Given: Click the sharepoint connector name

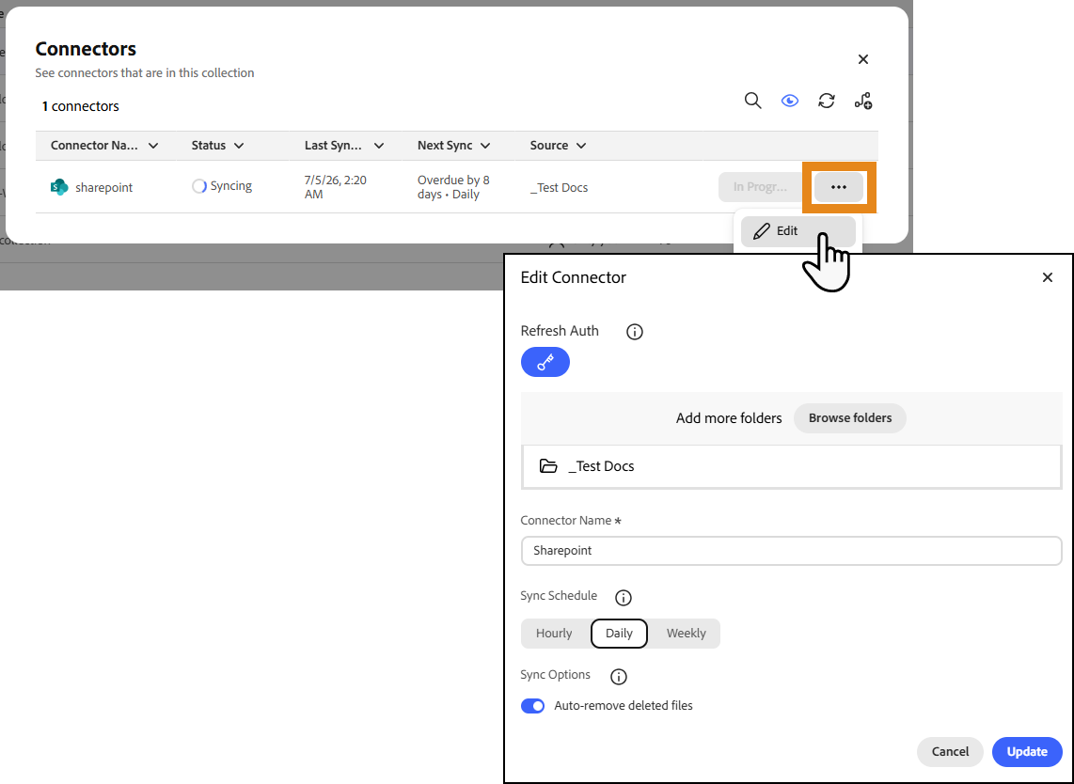Looking at the screenshot, I should (104, 188).
